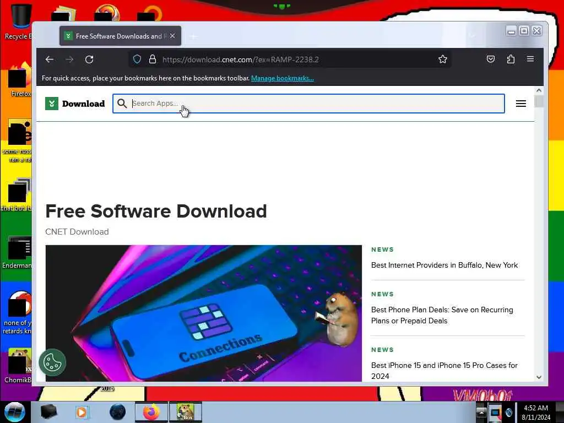This screenshot has height=423, width=564.
Task: Click the CNET Download logo
Action: [x=75, y=104]
